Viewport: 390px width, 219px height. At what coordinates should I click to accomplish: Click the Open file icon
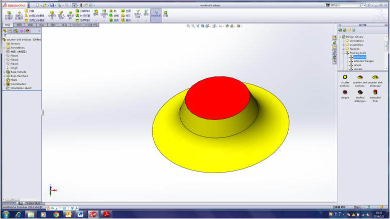click(x=45, y=5)
